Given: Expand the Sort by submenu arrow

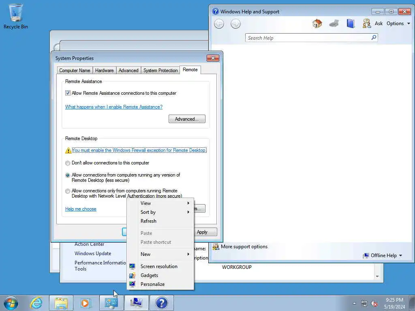Looking at the screenshot, I should [x=188, y=212].
